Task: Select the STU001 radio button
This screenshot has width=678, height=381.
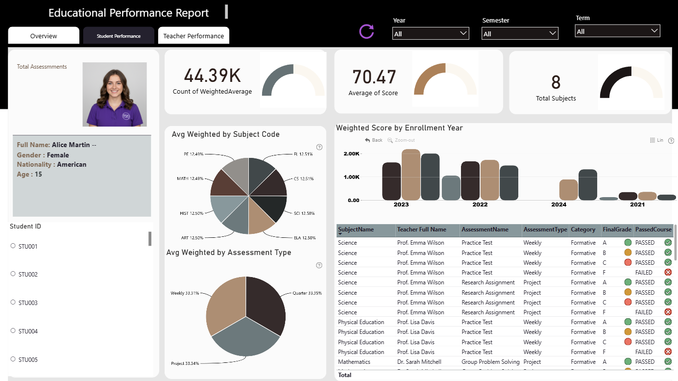Action: [x=13, y=246]
